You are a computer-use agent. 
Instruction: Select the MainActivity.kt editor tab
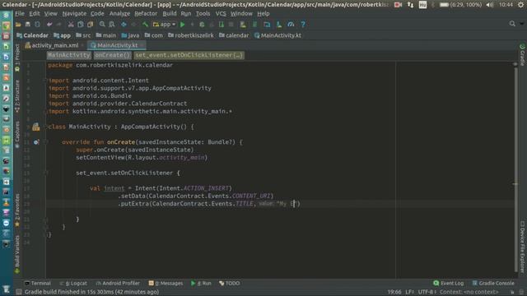[x=117, y=45]
